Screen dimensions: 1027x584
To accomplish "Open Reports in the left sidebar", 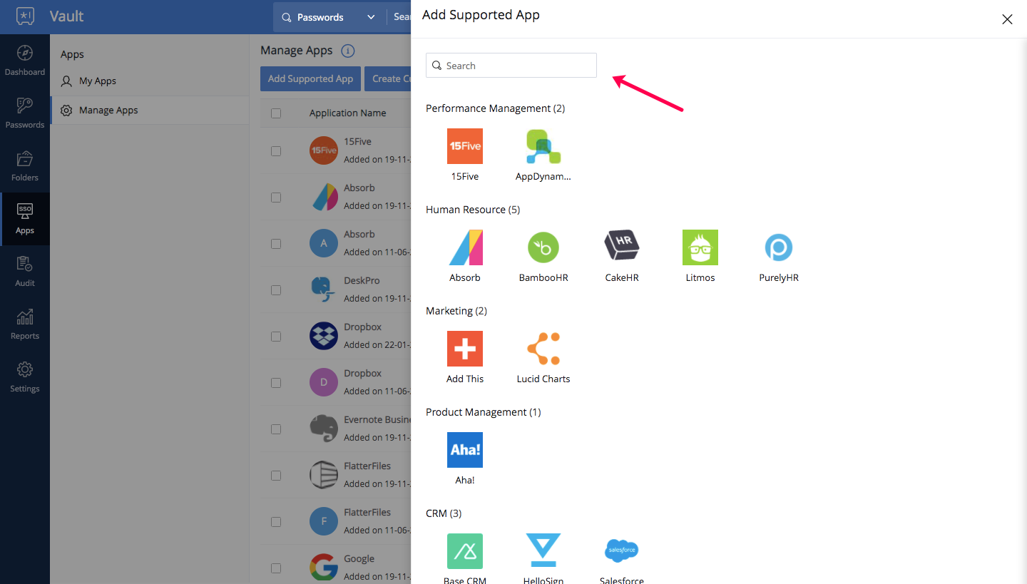I will point(25,324).
